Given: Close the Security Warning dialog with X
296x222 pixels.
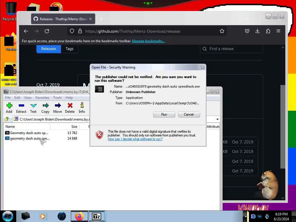Looking at the screenshot, I should click(203, 67).
